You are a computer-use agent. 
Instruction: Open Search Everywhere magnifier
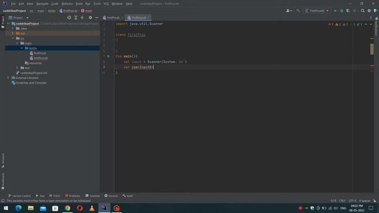tap(363, 11)
